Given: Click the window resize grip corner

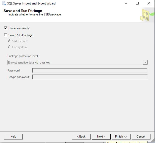Looking at the screenshot, I should [x=153, y=140].
